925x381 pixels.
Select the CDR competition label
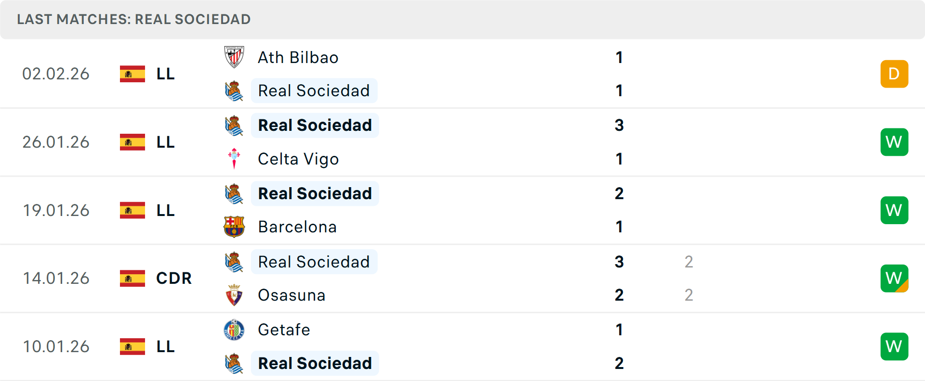pyautogui.click(x=173, y=278)
